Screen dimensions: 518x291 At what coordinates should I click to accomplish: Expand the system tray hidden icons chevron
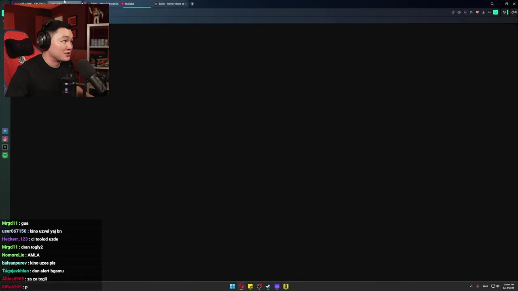471,286
